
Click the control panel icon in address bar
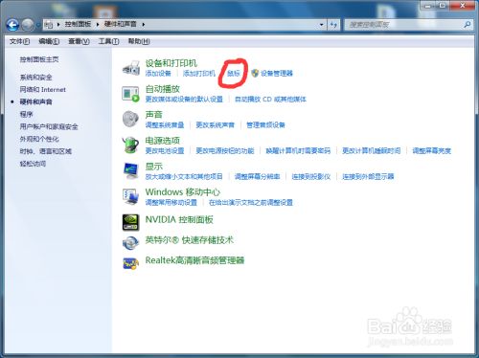click(49, 25)
